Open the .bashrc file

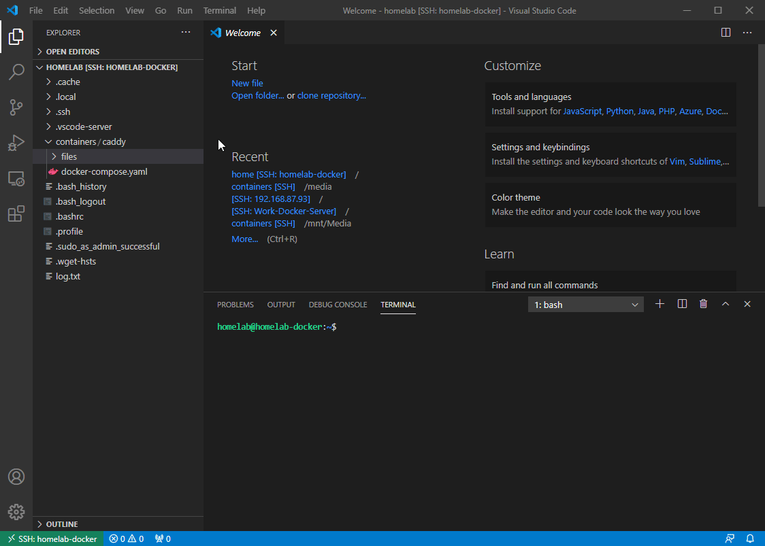click(x=118, y=216)
